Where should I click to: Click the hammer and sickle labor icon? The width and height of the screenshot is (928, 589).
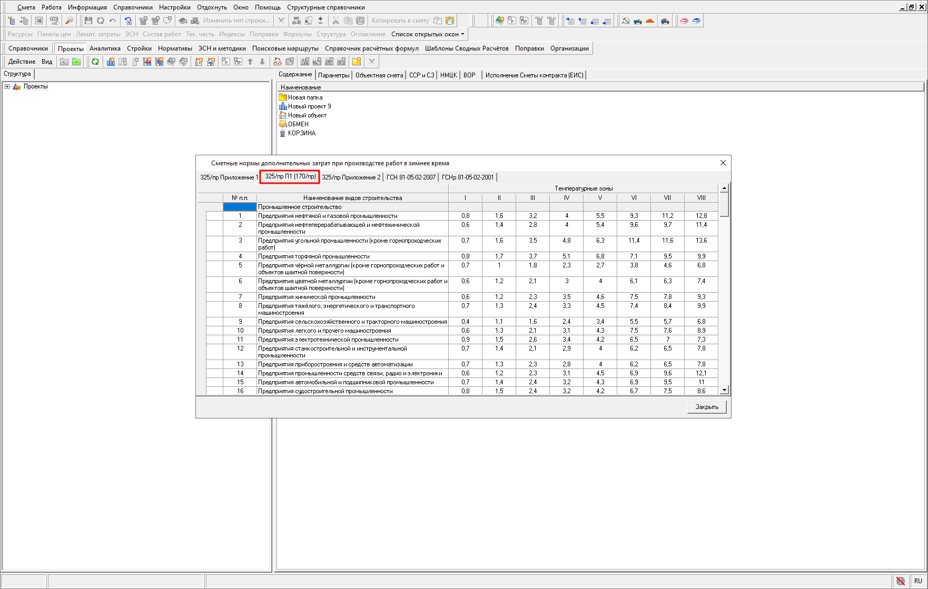(626, 21)
